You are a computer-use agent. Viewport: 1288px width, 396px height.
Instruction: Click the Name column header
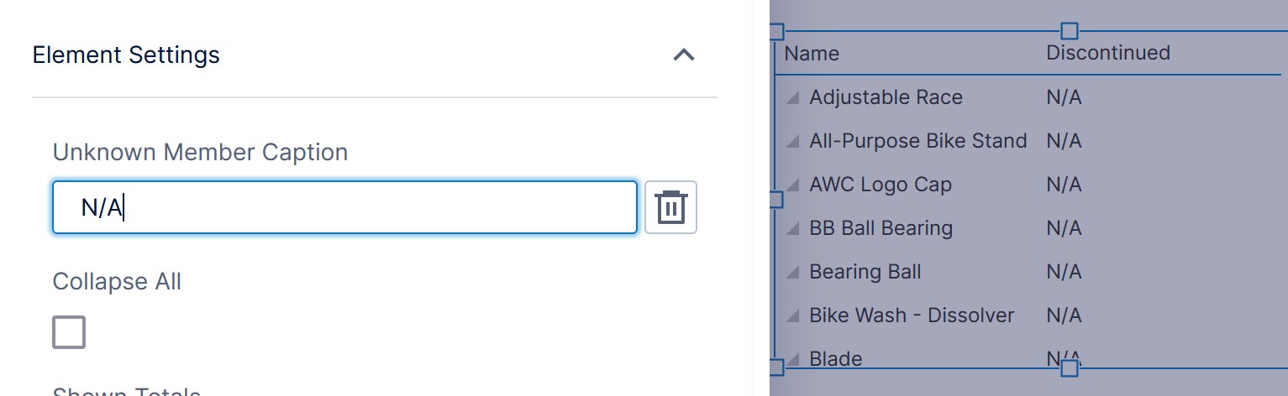[812, 54]
